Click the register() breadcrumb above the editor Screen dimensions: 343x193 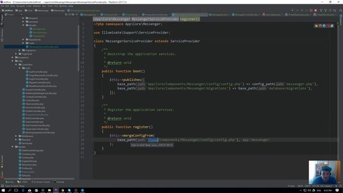pos(190,19)
